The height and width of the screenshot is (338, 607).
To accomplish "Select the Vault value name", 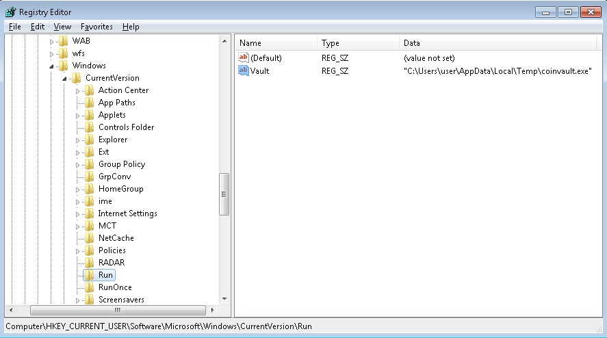I will pyautogui.click(x=259, y=71).
